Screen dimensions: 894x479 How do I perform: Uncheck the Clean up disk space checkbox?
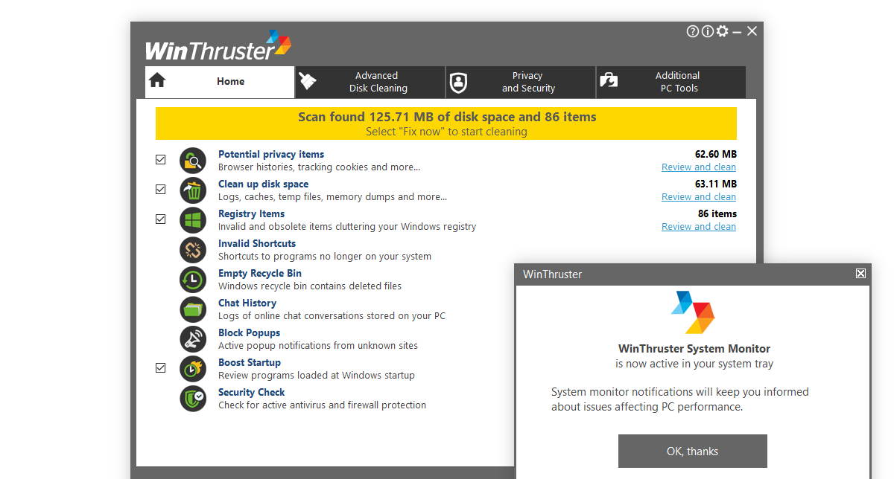point(160,190)
